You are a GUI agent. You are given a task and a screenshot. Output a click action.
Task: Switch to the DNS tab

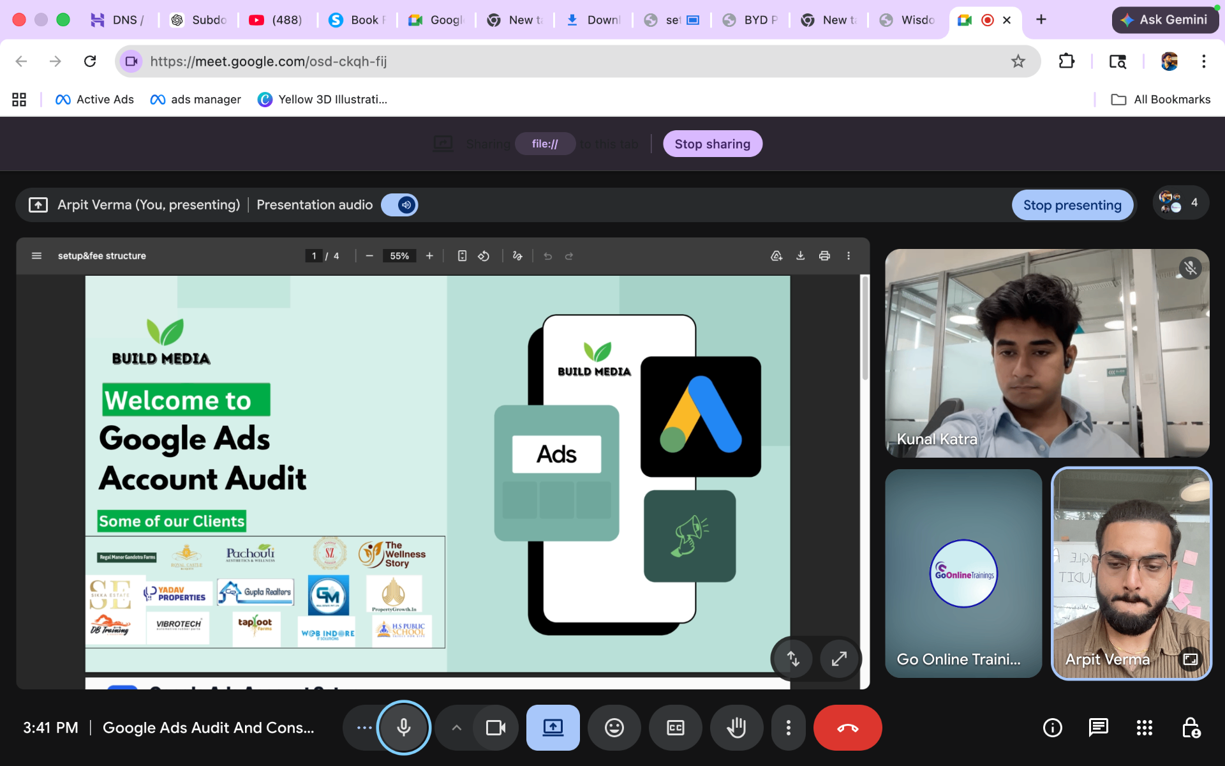click(118, 20)
